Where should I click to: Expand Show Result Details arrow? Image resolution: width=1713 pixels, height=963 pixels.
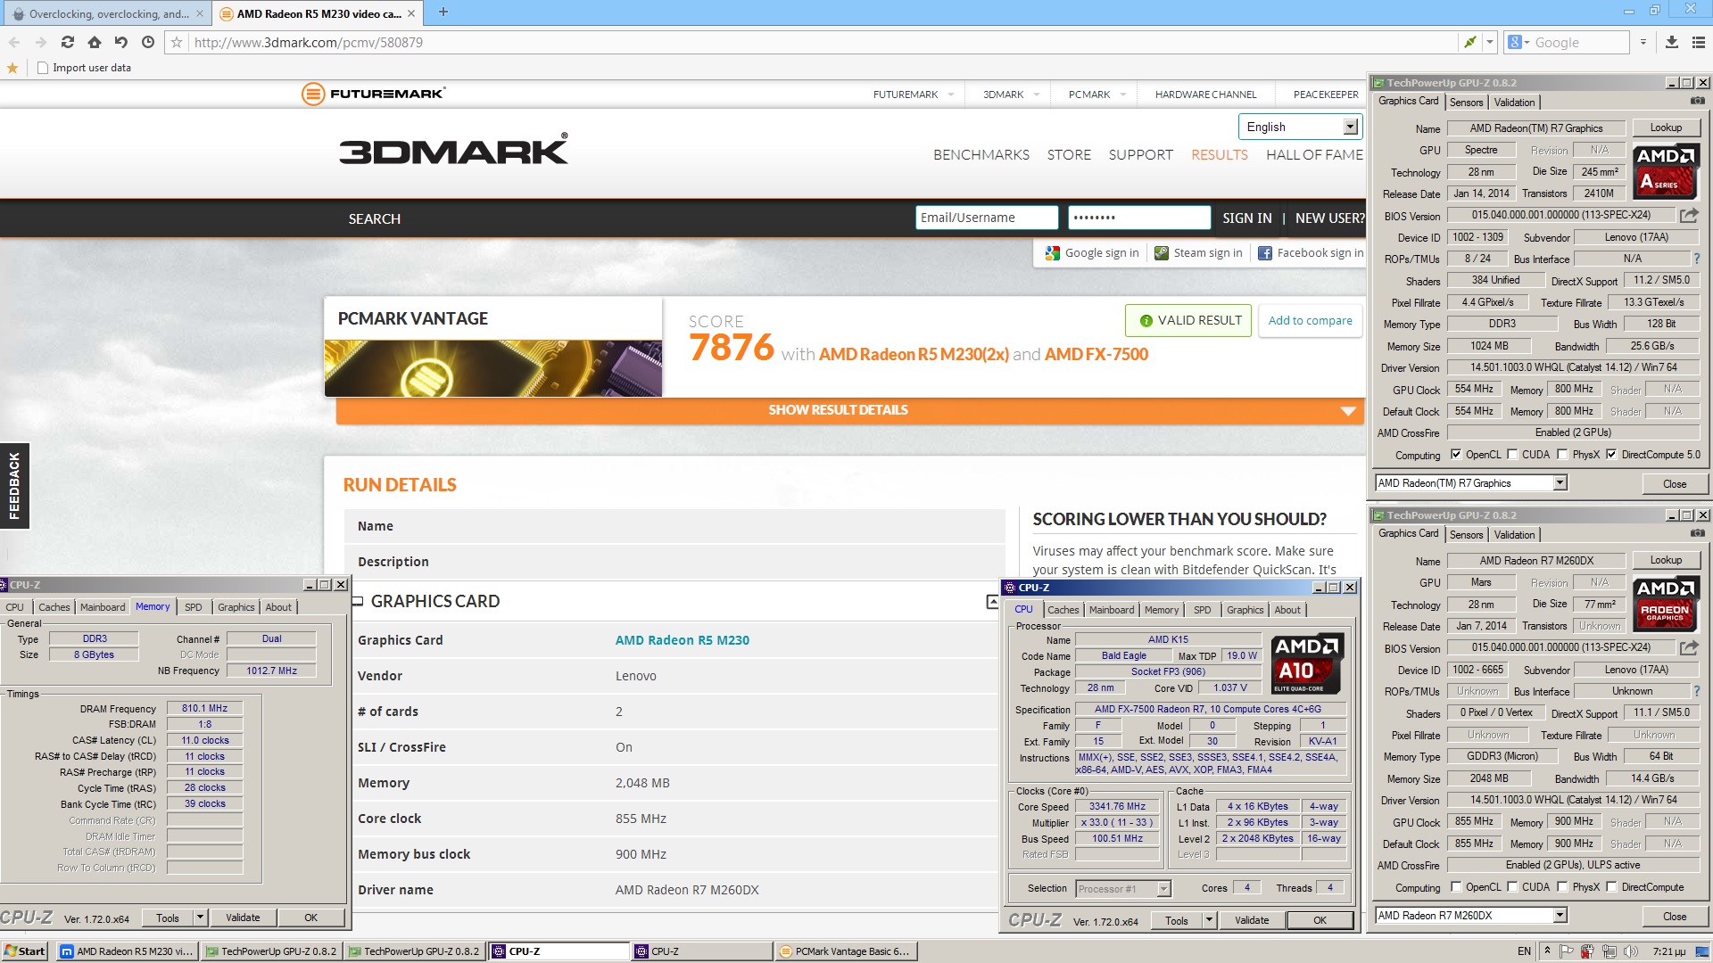point(1348,410)
